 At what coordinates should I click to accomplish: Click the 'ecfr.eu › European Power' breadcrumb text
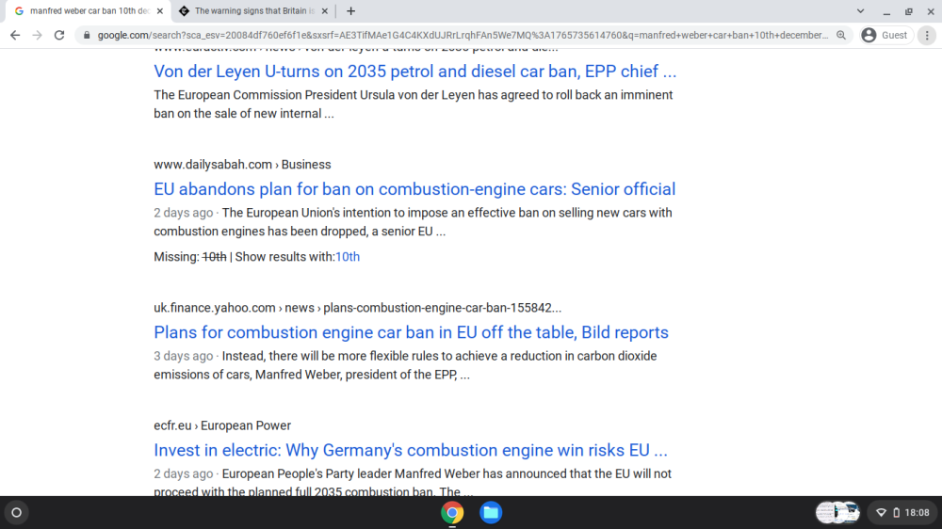click(x=222, y=425)
